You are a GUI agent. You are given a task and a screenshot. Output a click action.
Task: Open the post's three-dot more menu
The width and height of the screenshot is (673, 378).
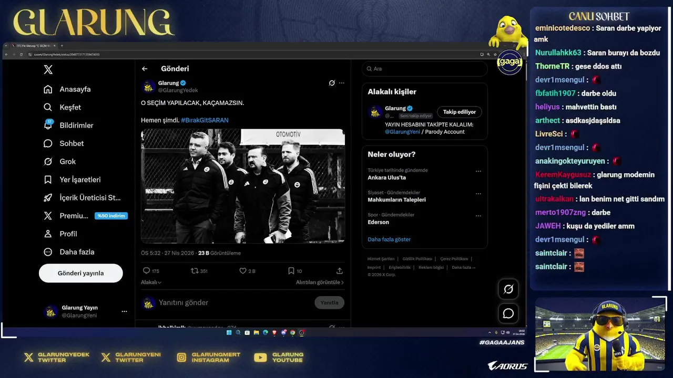pyautogui.click(x=342, y=83)
